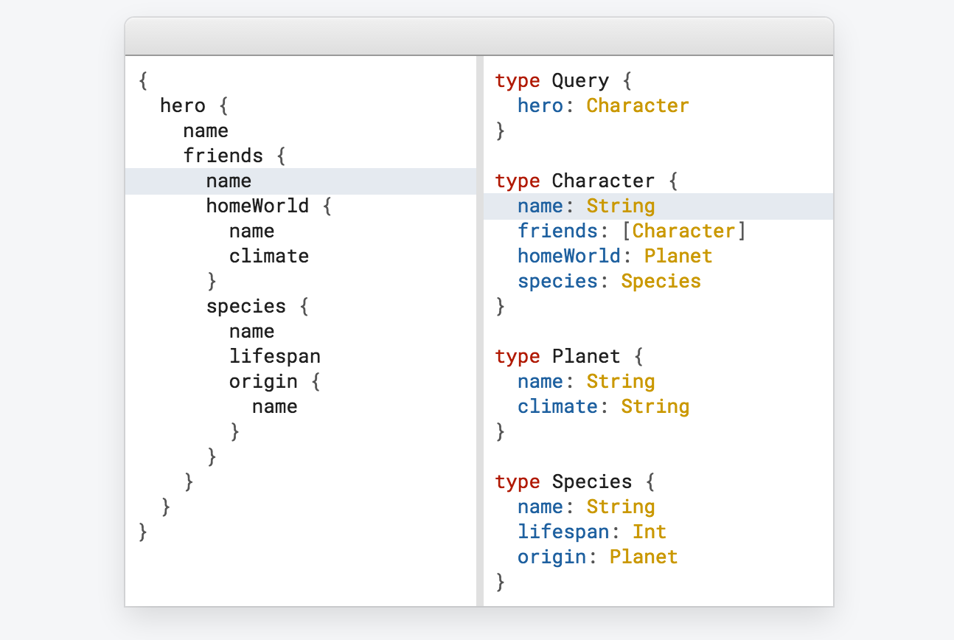Click the Int type on lifespan field
954x640 pixels.
tap(649, 532)
